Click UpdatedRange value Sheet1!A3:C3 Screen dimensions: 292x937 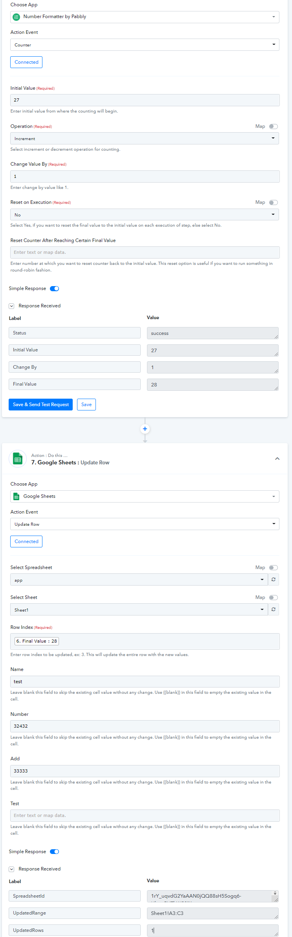click(213, 913)
